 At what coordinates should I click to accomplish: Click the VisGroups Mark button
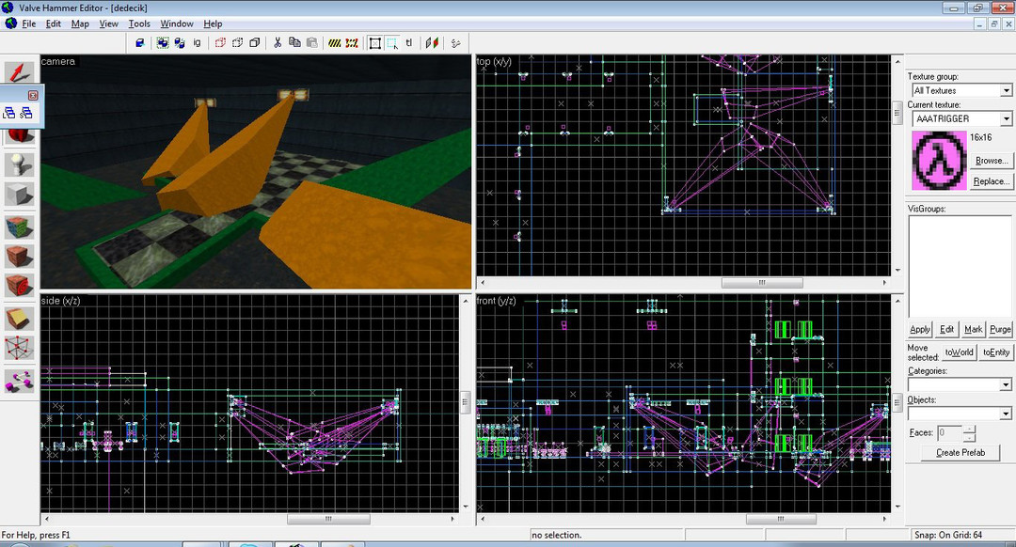tap(974, 329)
